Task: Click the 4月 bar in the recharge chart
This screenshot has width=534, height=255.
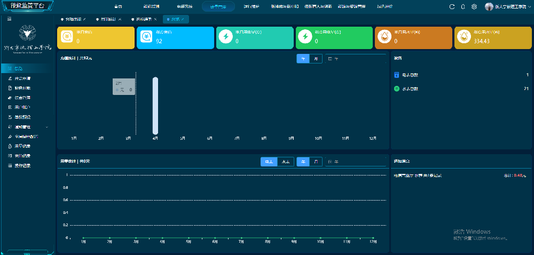Action: 155,106
